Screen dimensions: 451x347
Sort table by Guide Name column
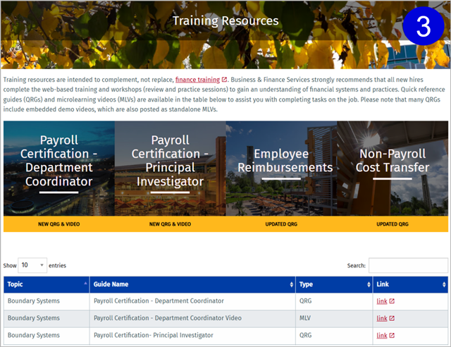tap(192, 284)
